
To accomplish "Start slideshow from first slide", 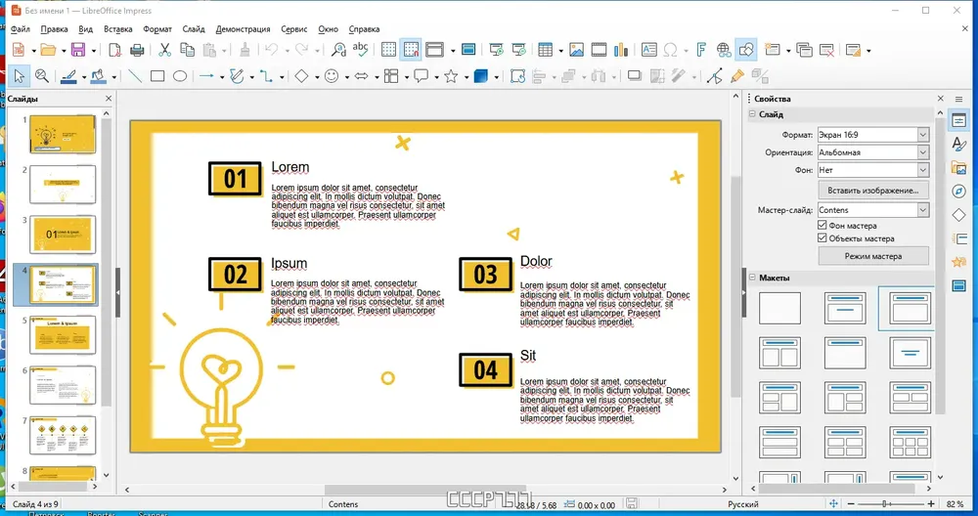I will (x=496, y=50).
